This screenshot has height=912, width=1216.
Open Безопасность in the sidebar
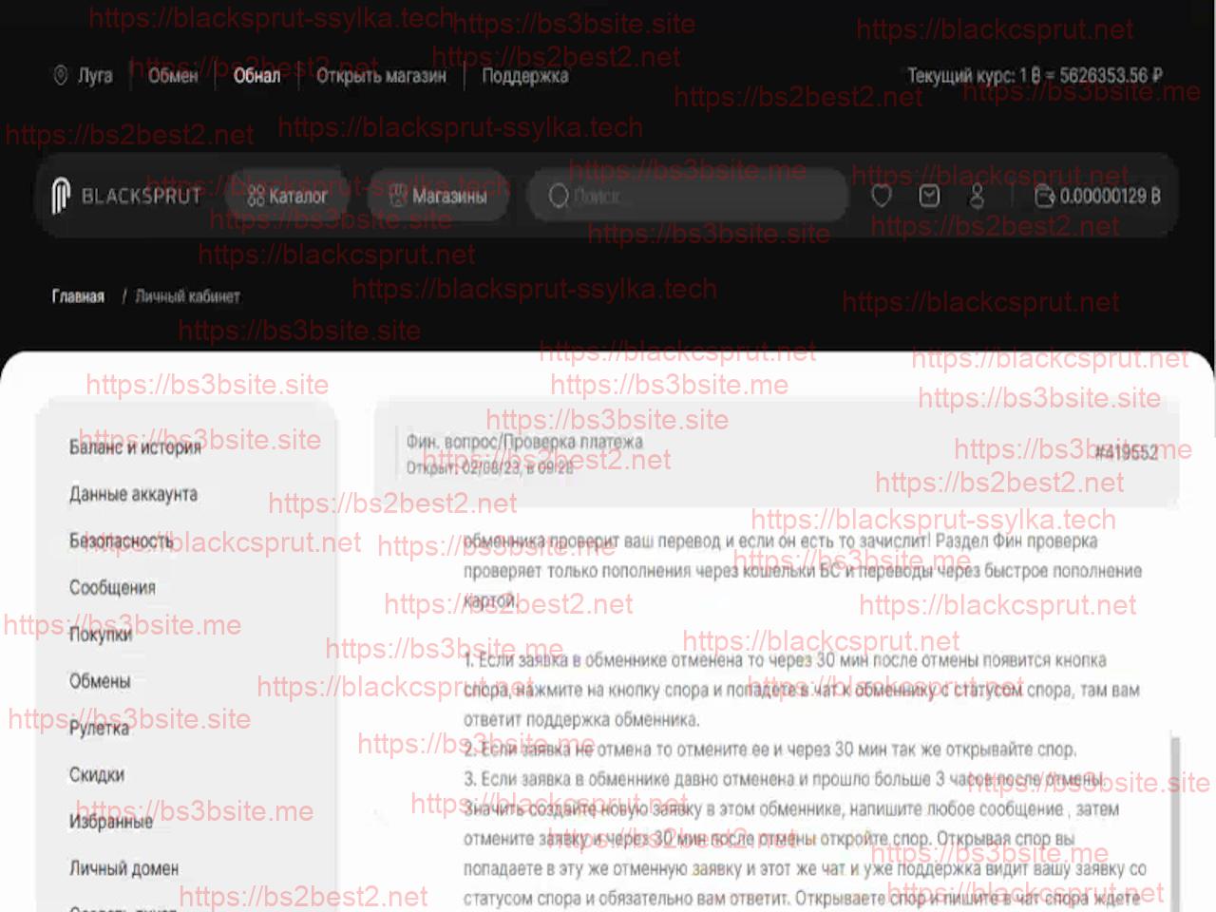(x=121, y=541)
